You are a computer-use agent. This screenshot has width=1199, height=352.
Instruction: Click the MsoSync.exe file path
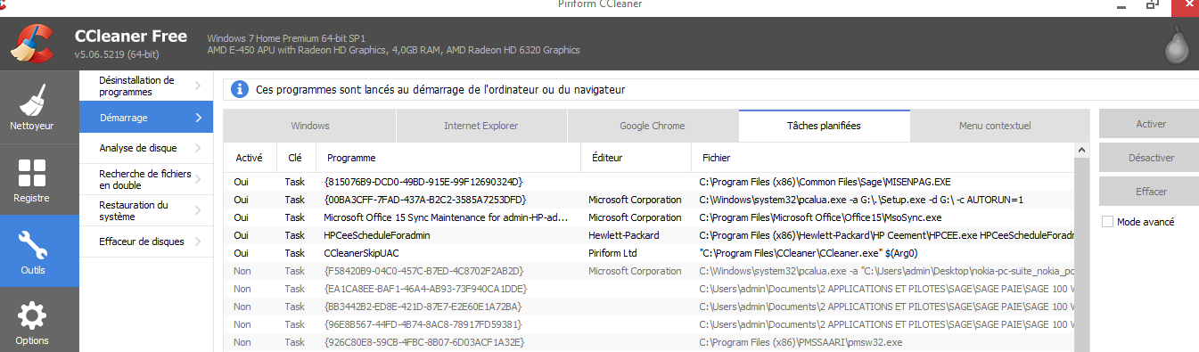[820, 217]
